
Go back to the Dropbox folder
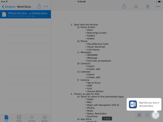pyautogui.click(x=9, y=7)
